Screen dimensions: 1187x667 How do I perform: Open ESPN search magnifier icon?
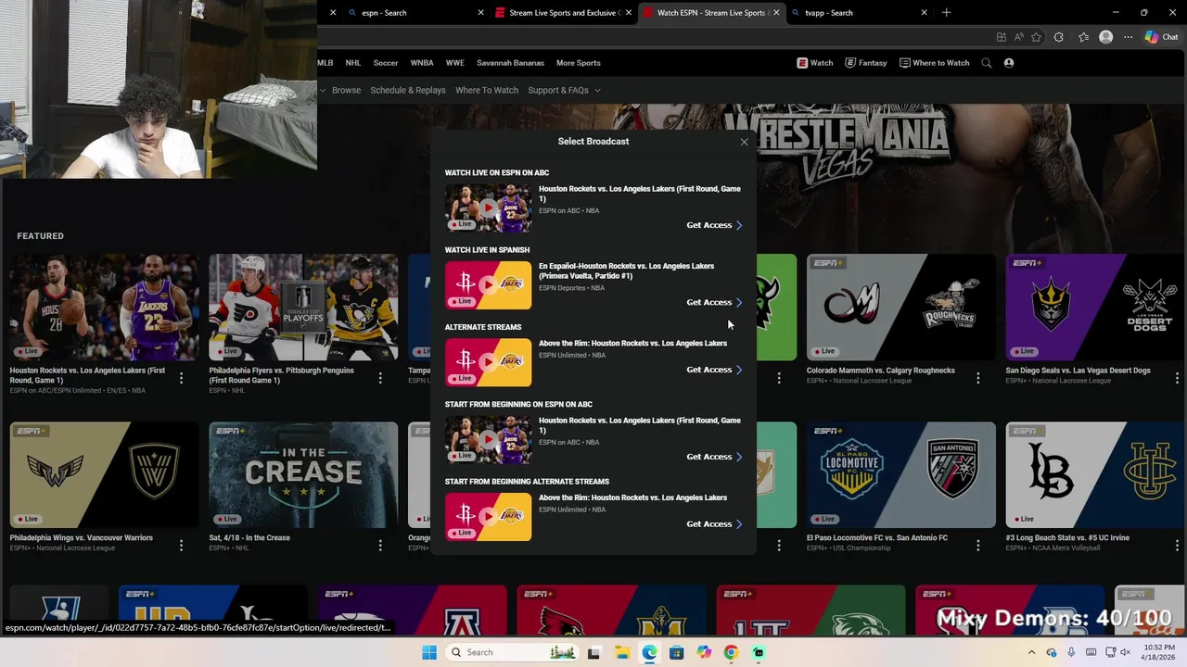coord(987,63)
